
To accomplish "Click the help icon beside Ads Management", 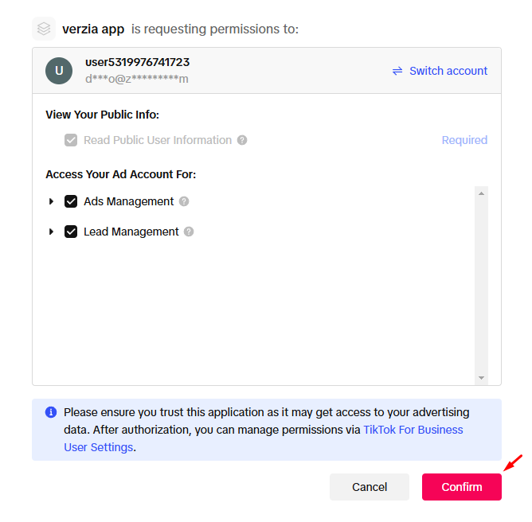I will 184,201.
